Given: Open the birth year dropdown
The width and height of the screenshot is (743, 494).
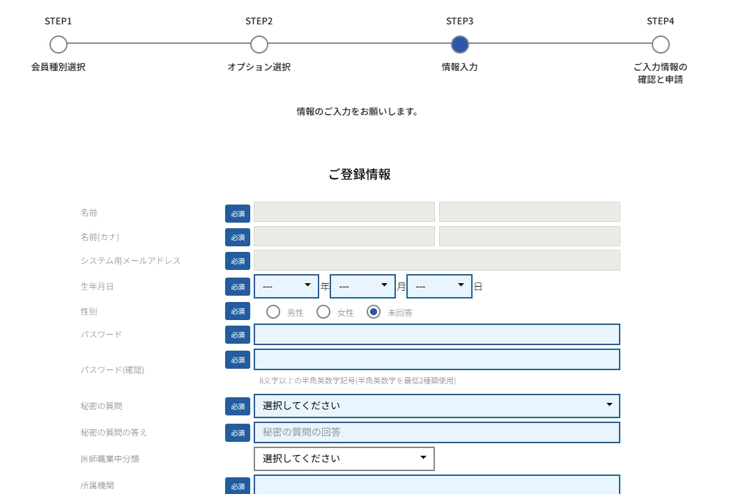Looking at the screenshot, I should click(286, 286).
